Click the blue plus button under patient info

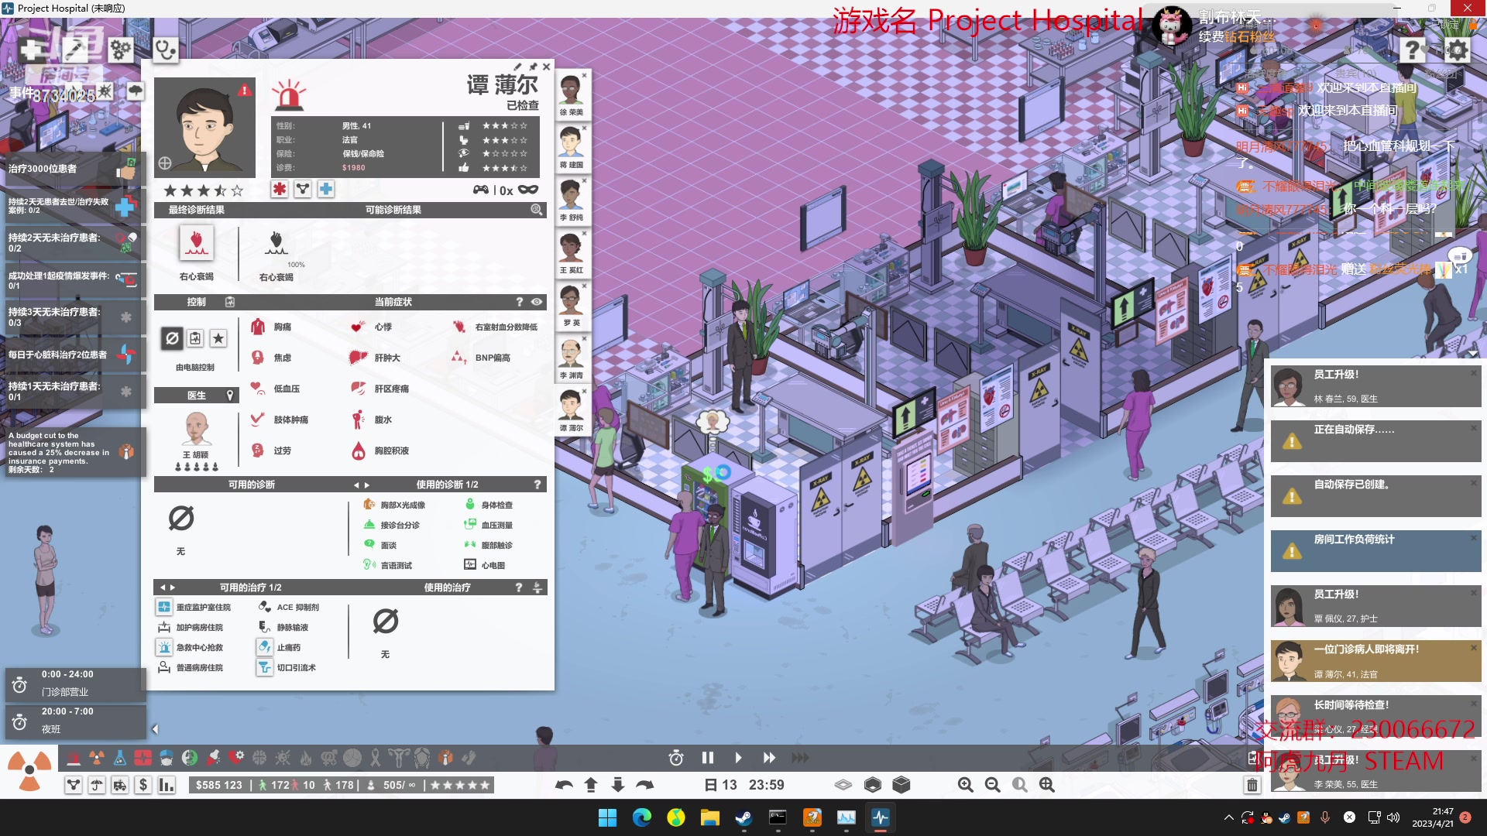[x=326, y=189]
